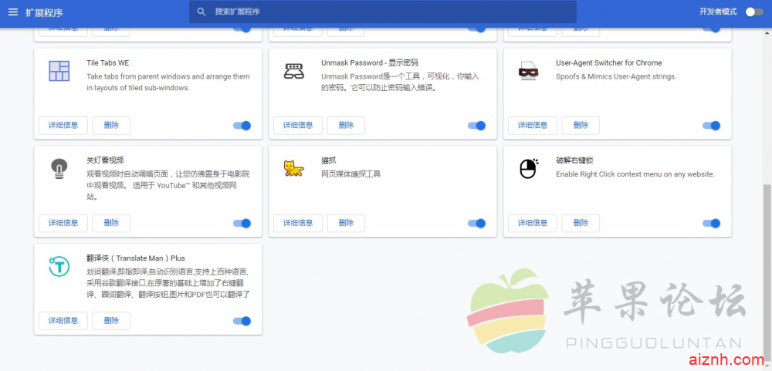This screenshot has height=371, width=772.
Task: Click the 翻译侠 Translate Man icon
Action: point(59,266)
